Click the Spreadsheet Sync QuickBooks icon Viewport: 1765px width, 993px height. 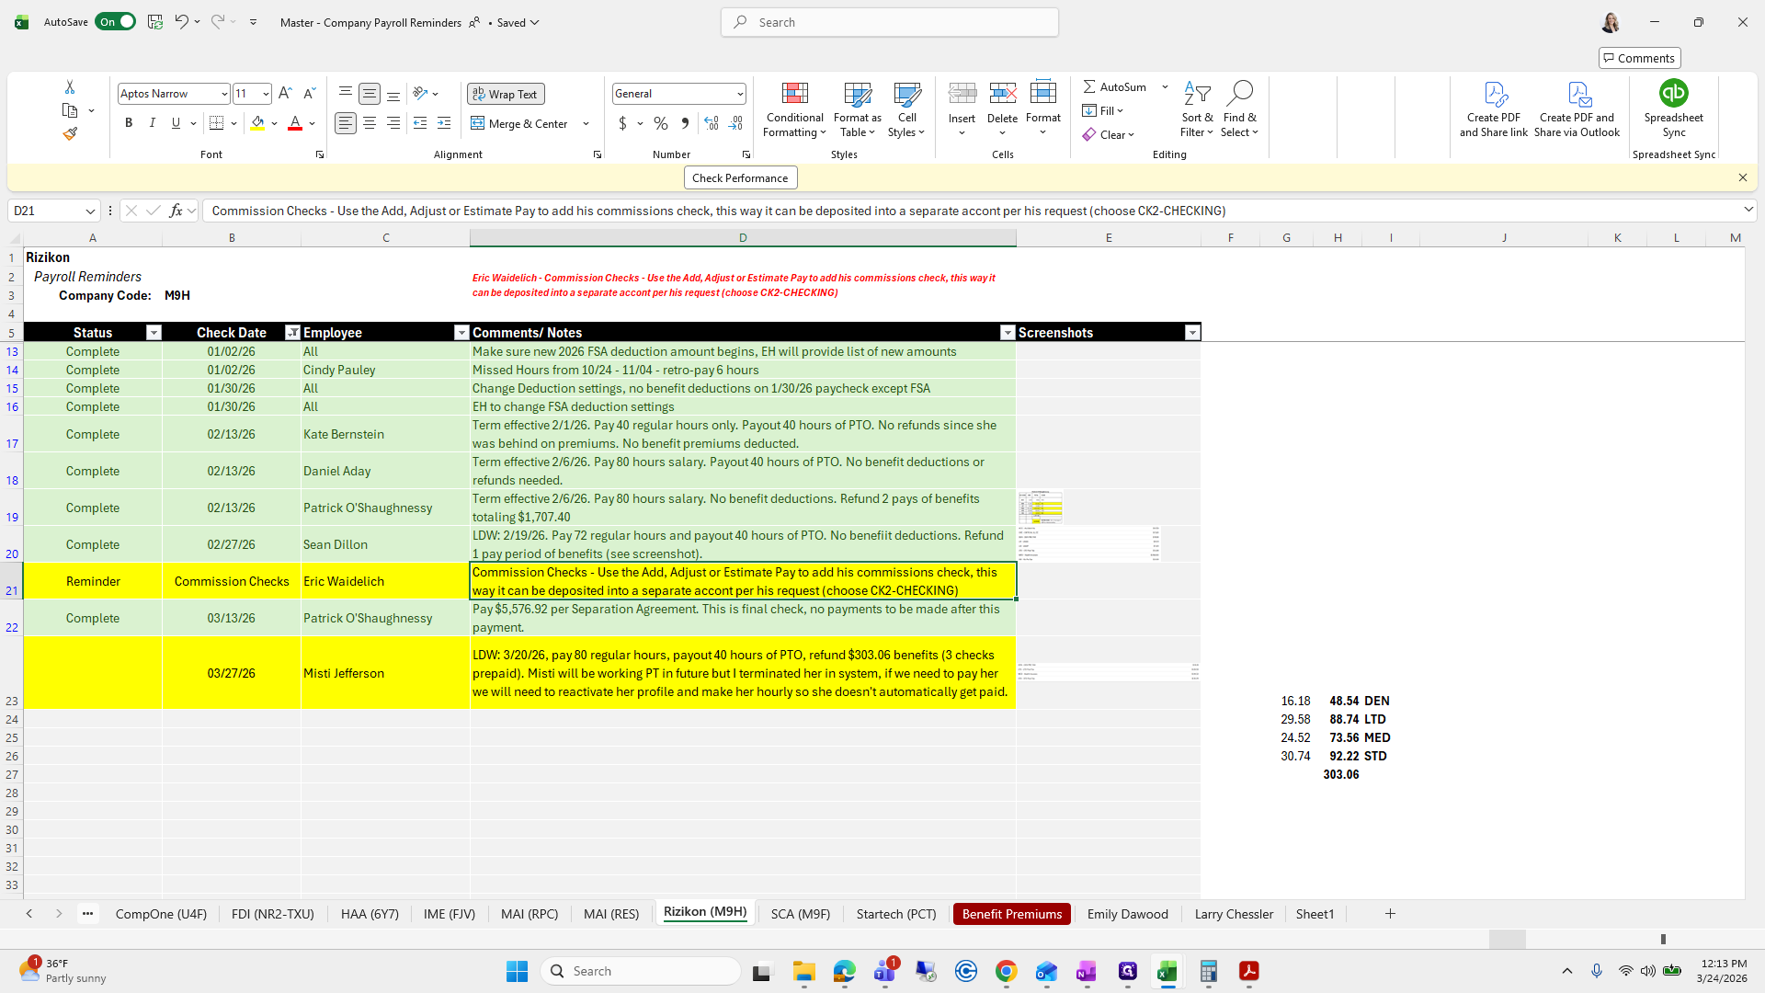[1673, 94]
